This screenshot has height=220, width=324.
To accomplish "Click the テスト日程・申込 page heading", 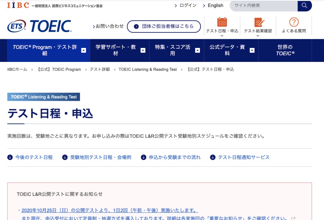I will (50, 114).
